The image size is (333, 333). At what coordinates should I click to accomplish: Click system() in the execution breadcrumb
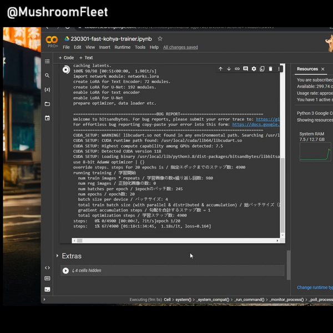click(183, 300)
